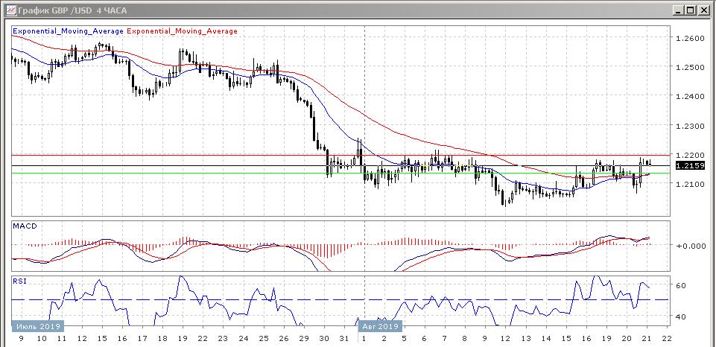
Task: Click date 22 on the time axis
Action: pos(667,338)
